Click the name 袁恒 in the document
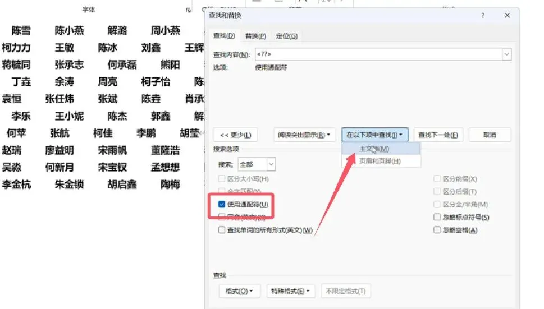Image resolution: width=544 pixels, height=309 pixels. tap(11, 99)
